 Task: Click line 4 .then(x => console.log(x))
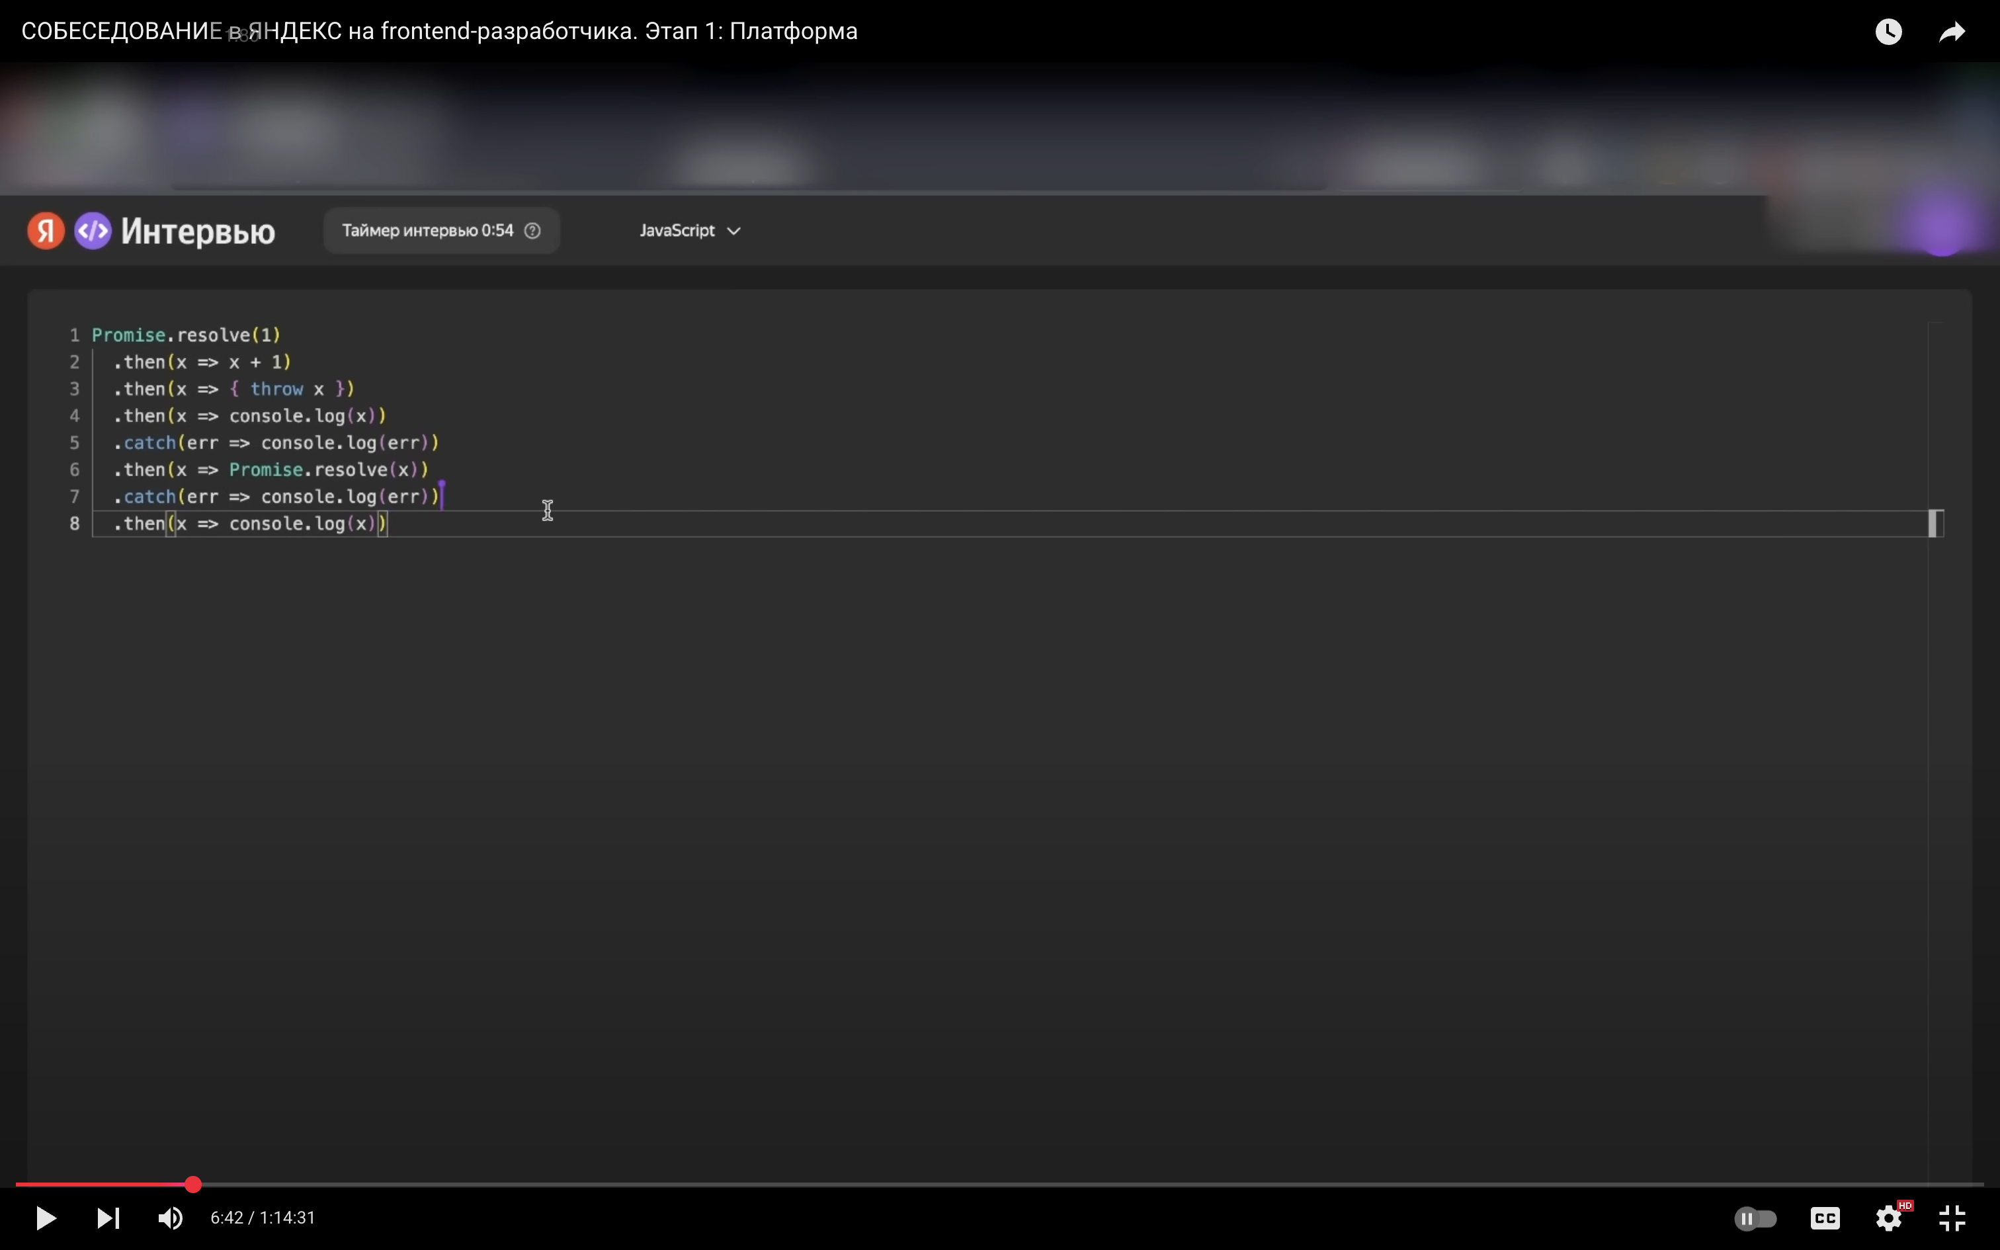tap(249, 416)
